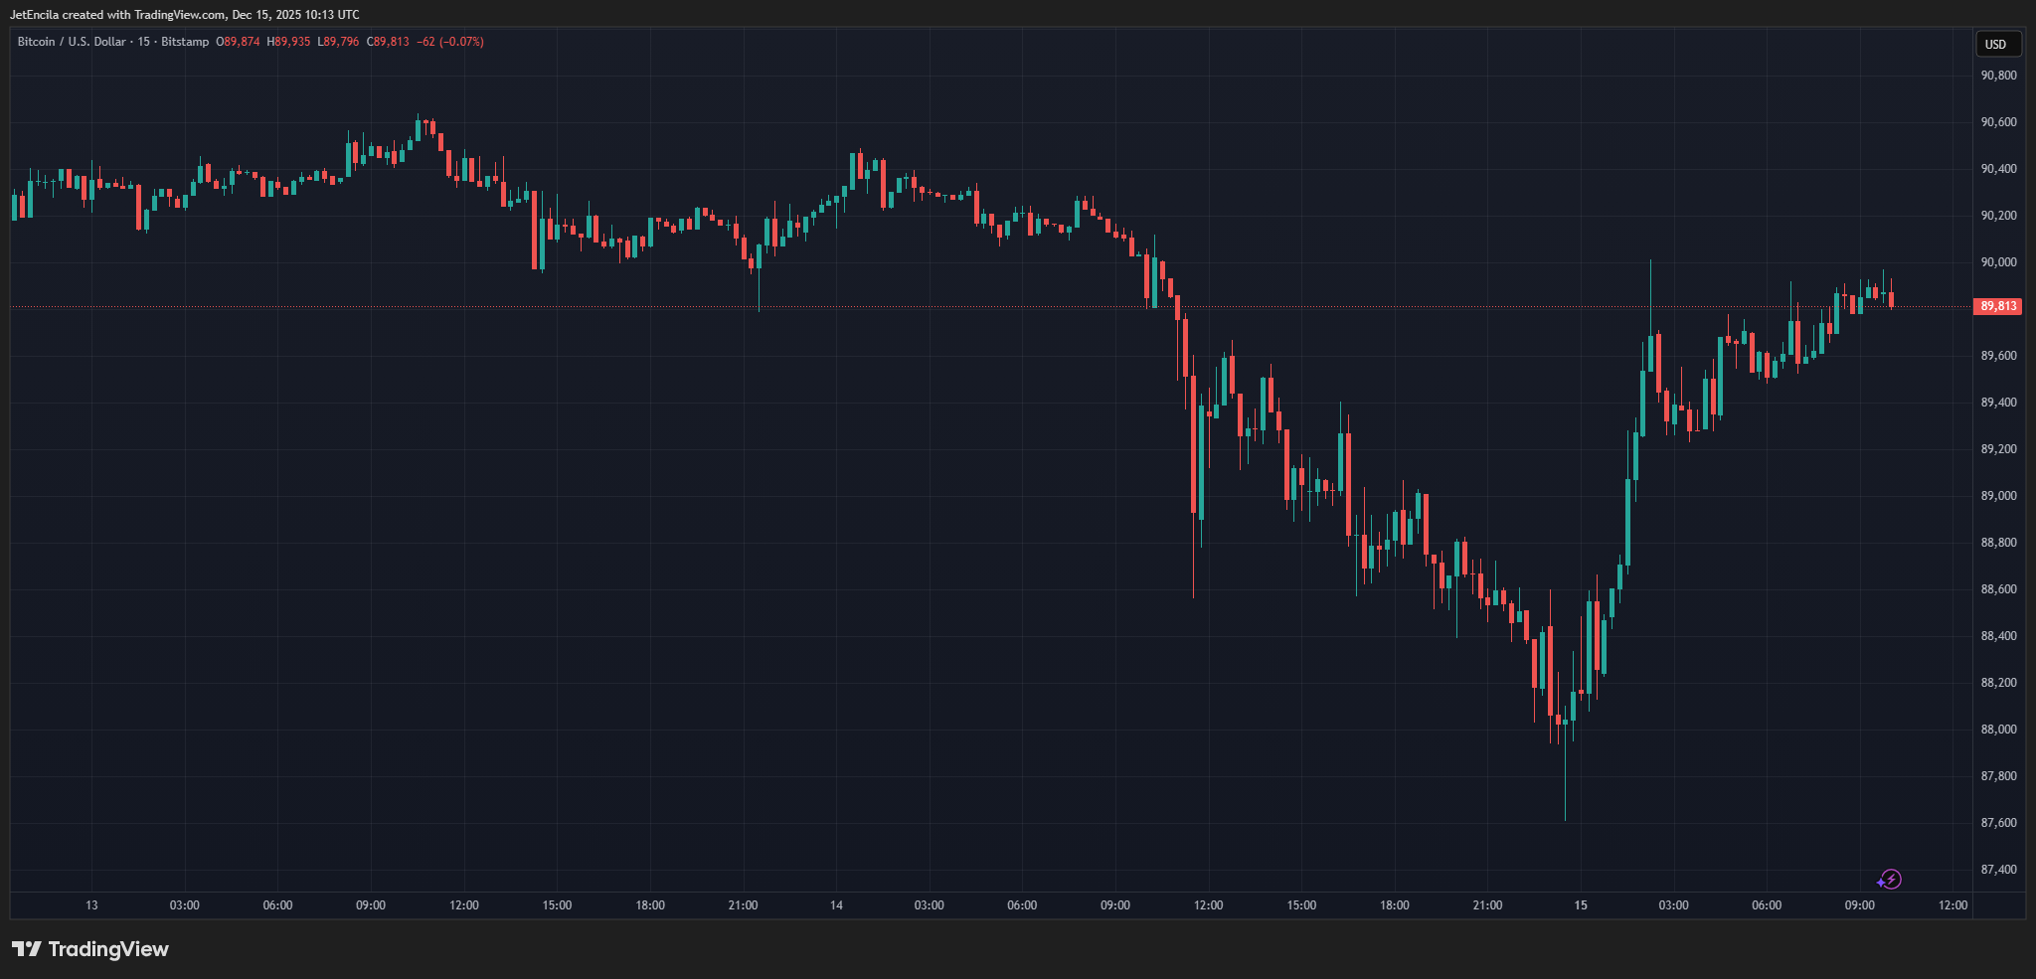This screenshot has width=2036, height=979.
Task: Click the Bitstamp exchange name in legend
Action: coord(185,42)
